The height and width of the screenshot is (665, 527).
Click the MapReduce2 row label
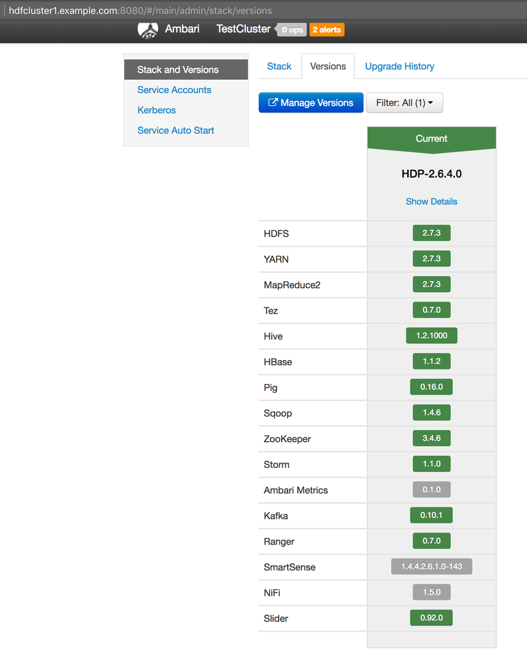292,285
